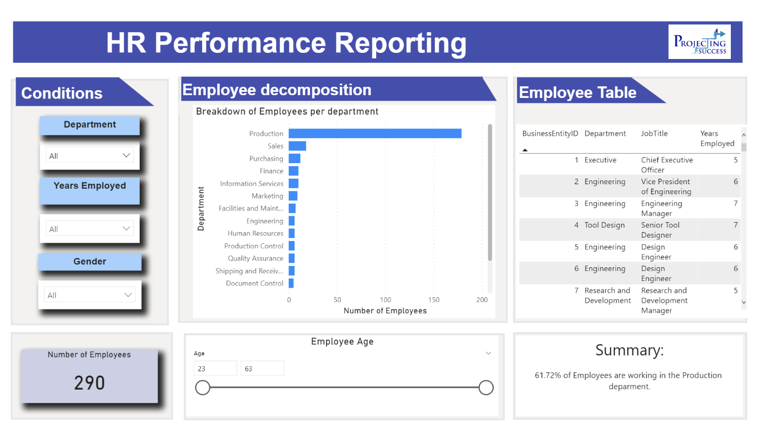Image resolution: width=757 pixels, height=438 pixels.
Task: Click the left handle of the age slider
Action: click(203, 387)
